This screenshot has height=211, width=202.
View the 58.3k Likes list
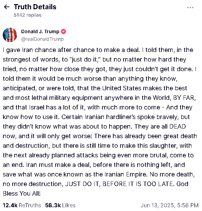(60, 205)
